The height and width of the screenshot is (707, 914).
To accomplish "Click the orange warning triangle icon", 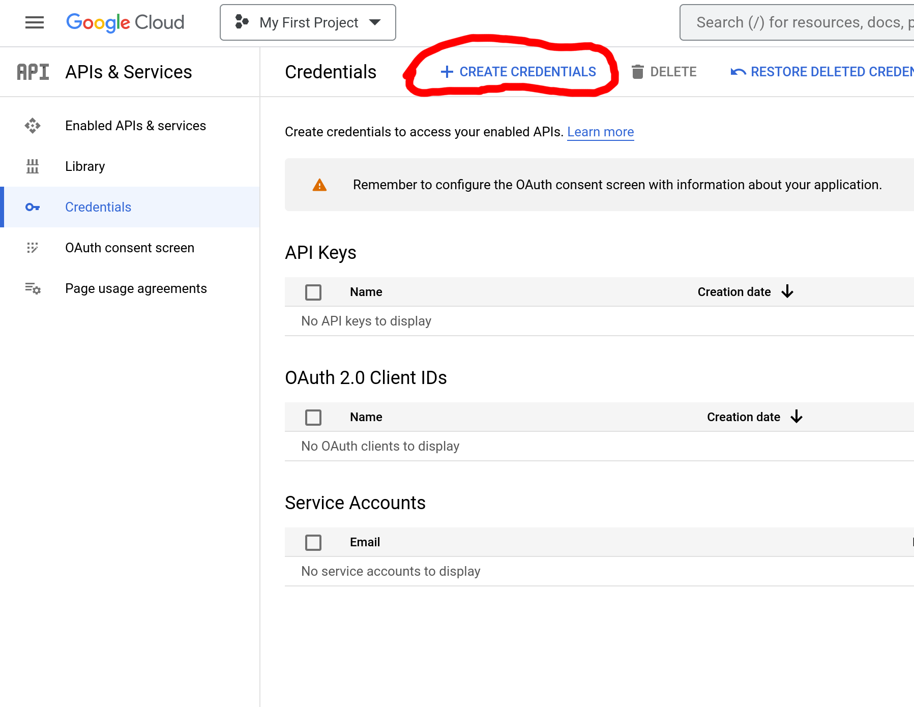I will coord(319,185).
